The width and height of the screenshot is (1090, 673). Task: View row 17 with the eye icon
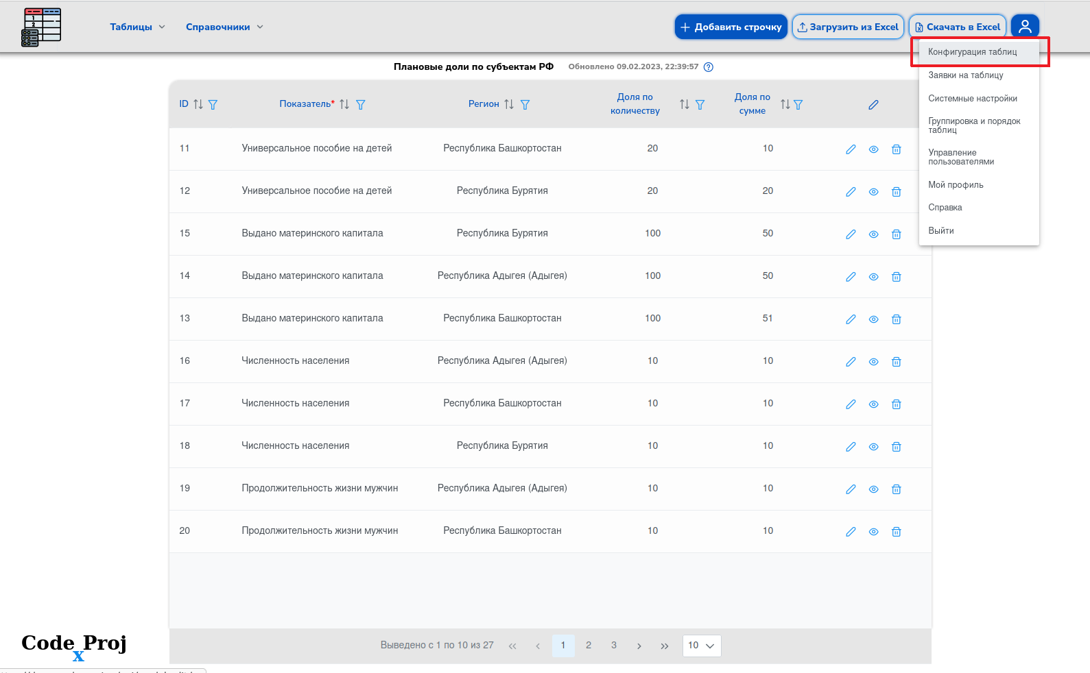point(873,404)
